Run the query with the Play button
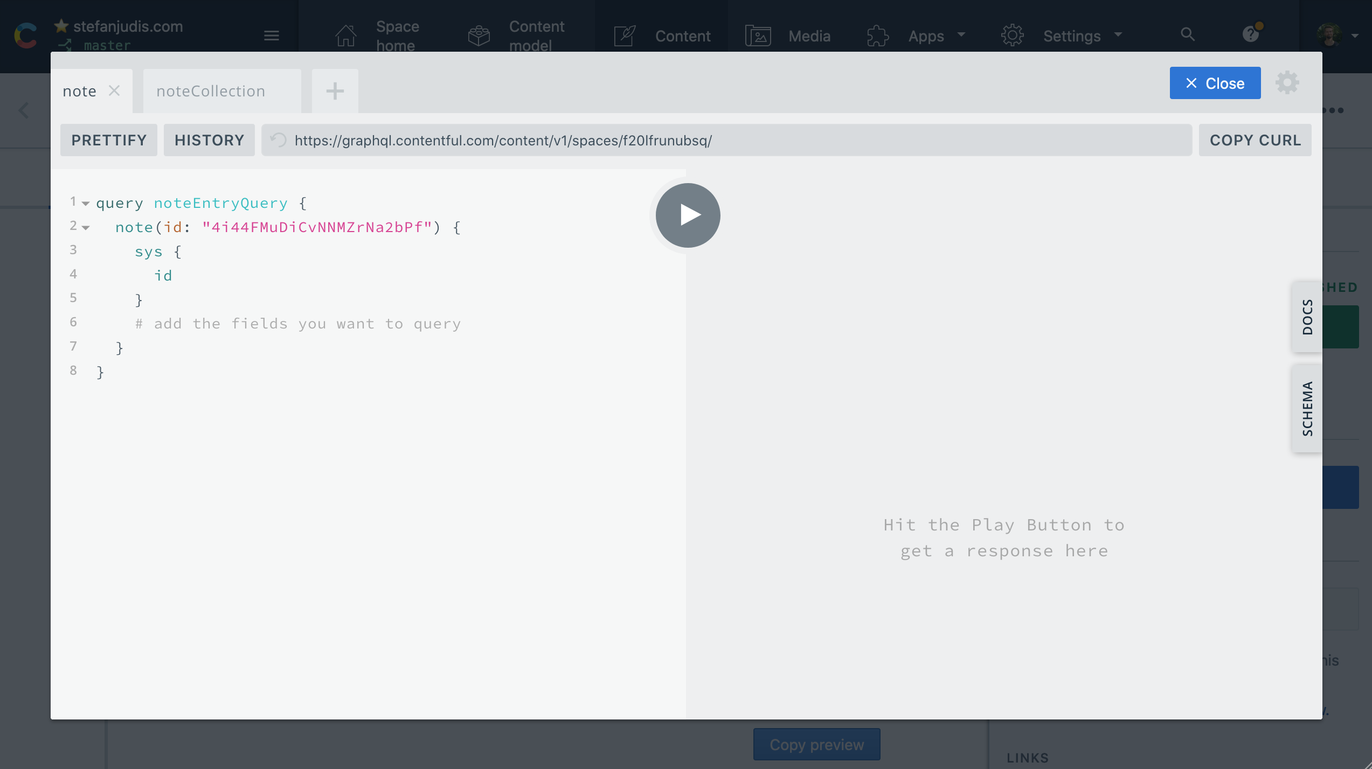This screenshot has height=769, width=1372. (x=688, y=215)
